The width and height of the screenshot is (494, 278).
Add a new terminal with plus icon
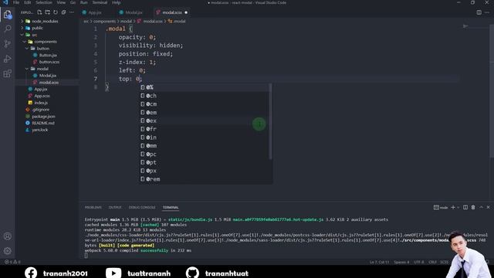[453, 208]
